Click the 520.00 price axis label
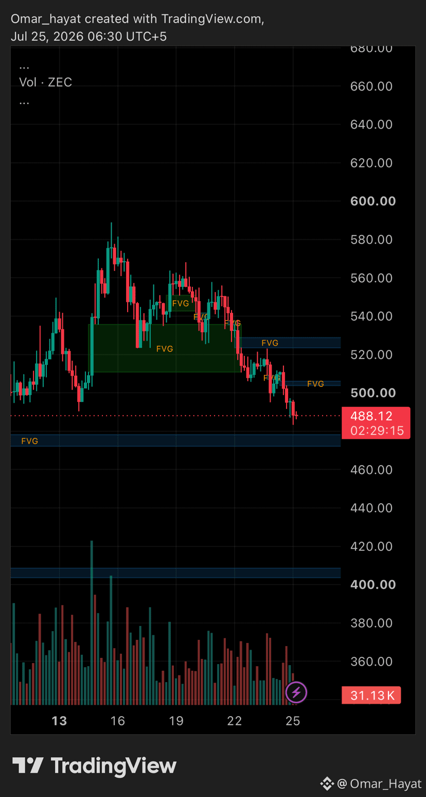Viewport: 426px width, 797px height. (371, 354)
